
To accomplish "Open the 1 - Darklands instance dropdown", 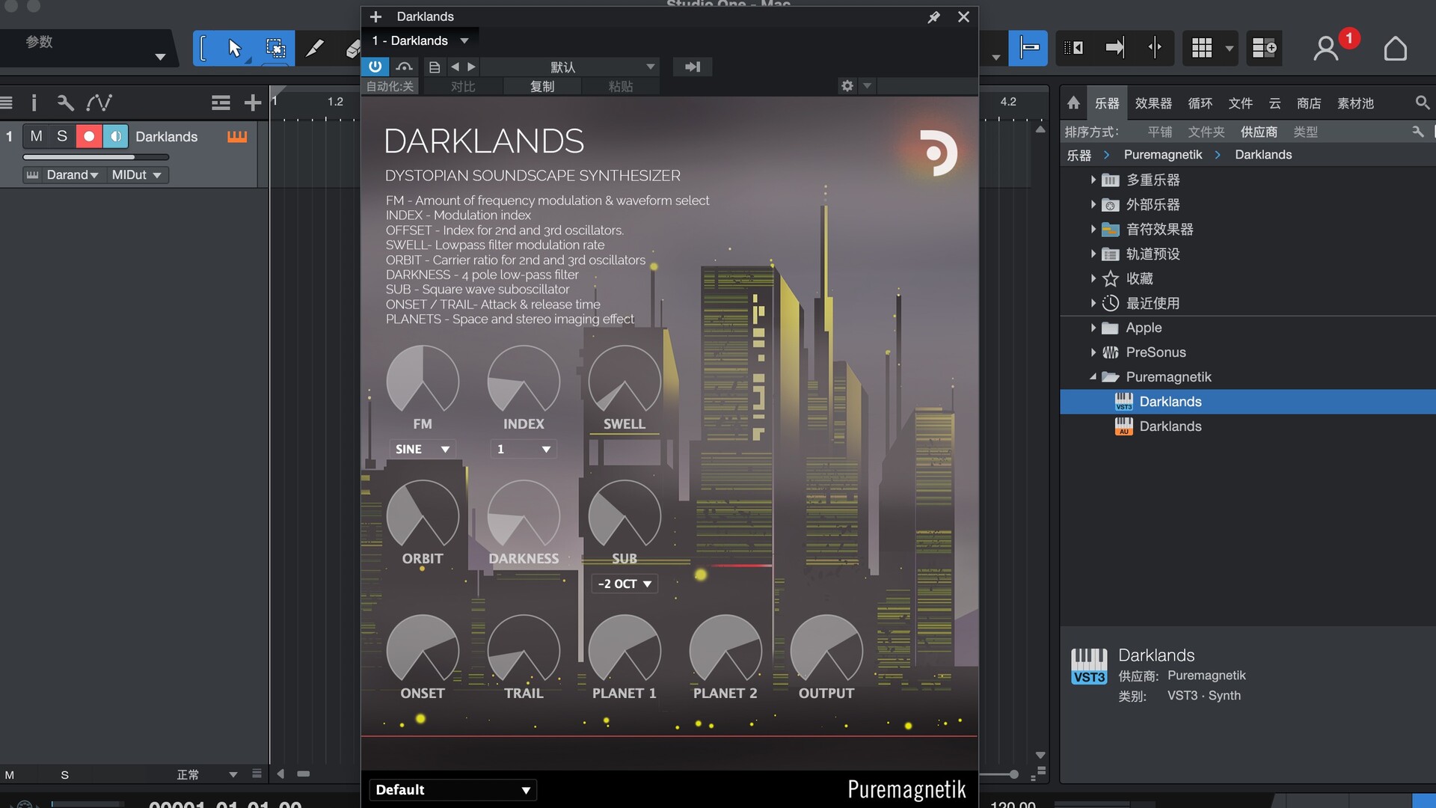I will [x=420, y=40].
